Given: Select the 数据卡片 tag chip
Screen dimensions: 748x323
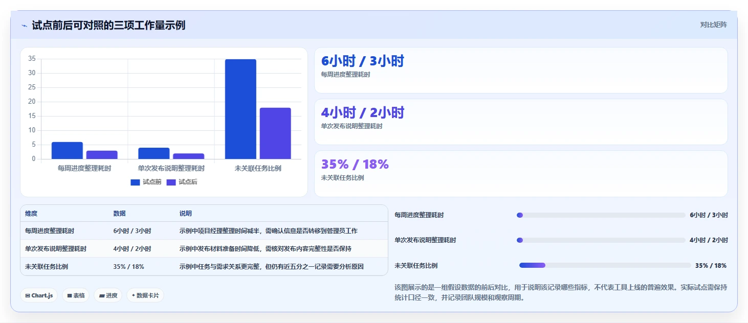Looking at the screenshot, I should point(145,295).
